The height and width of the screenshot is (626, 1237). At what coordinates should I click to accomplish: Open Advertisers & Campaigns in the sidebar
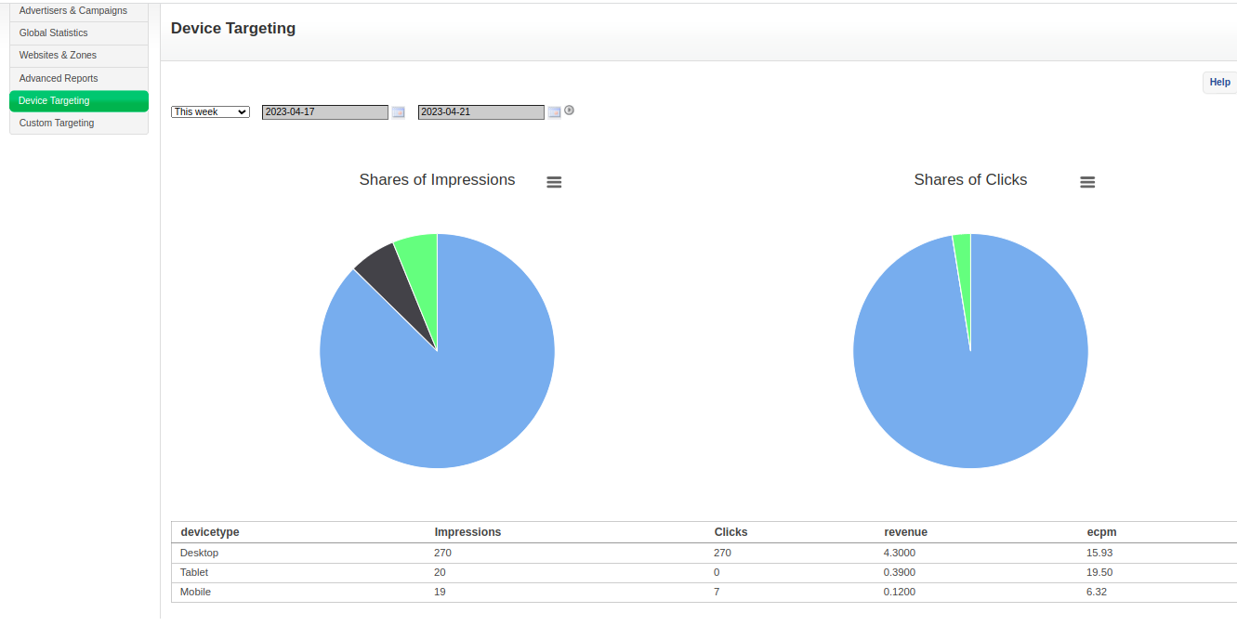pyautogui.click(x=73, y=11)
